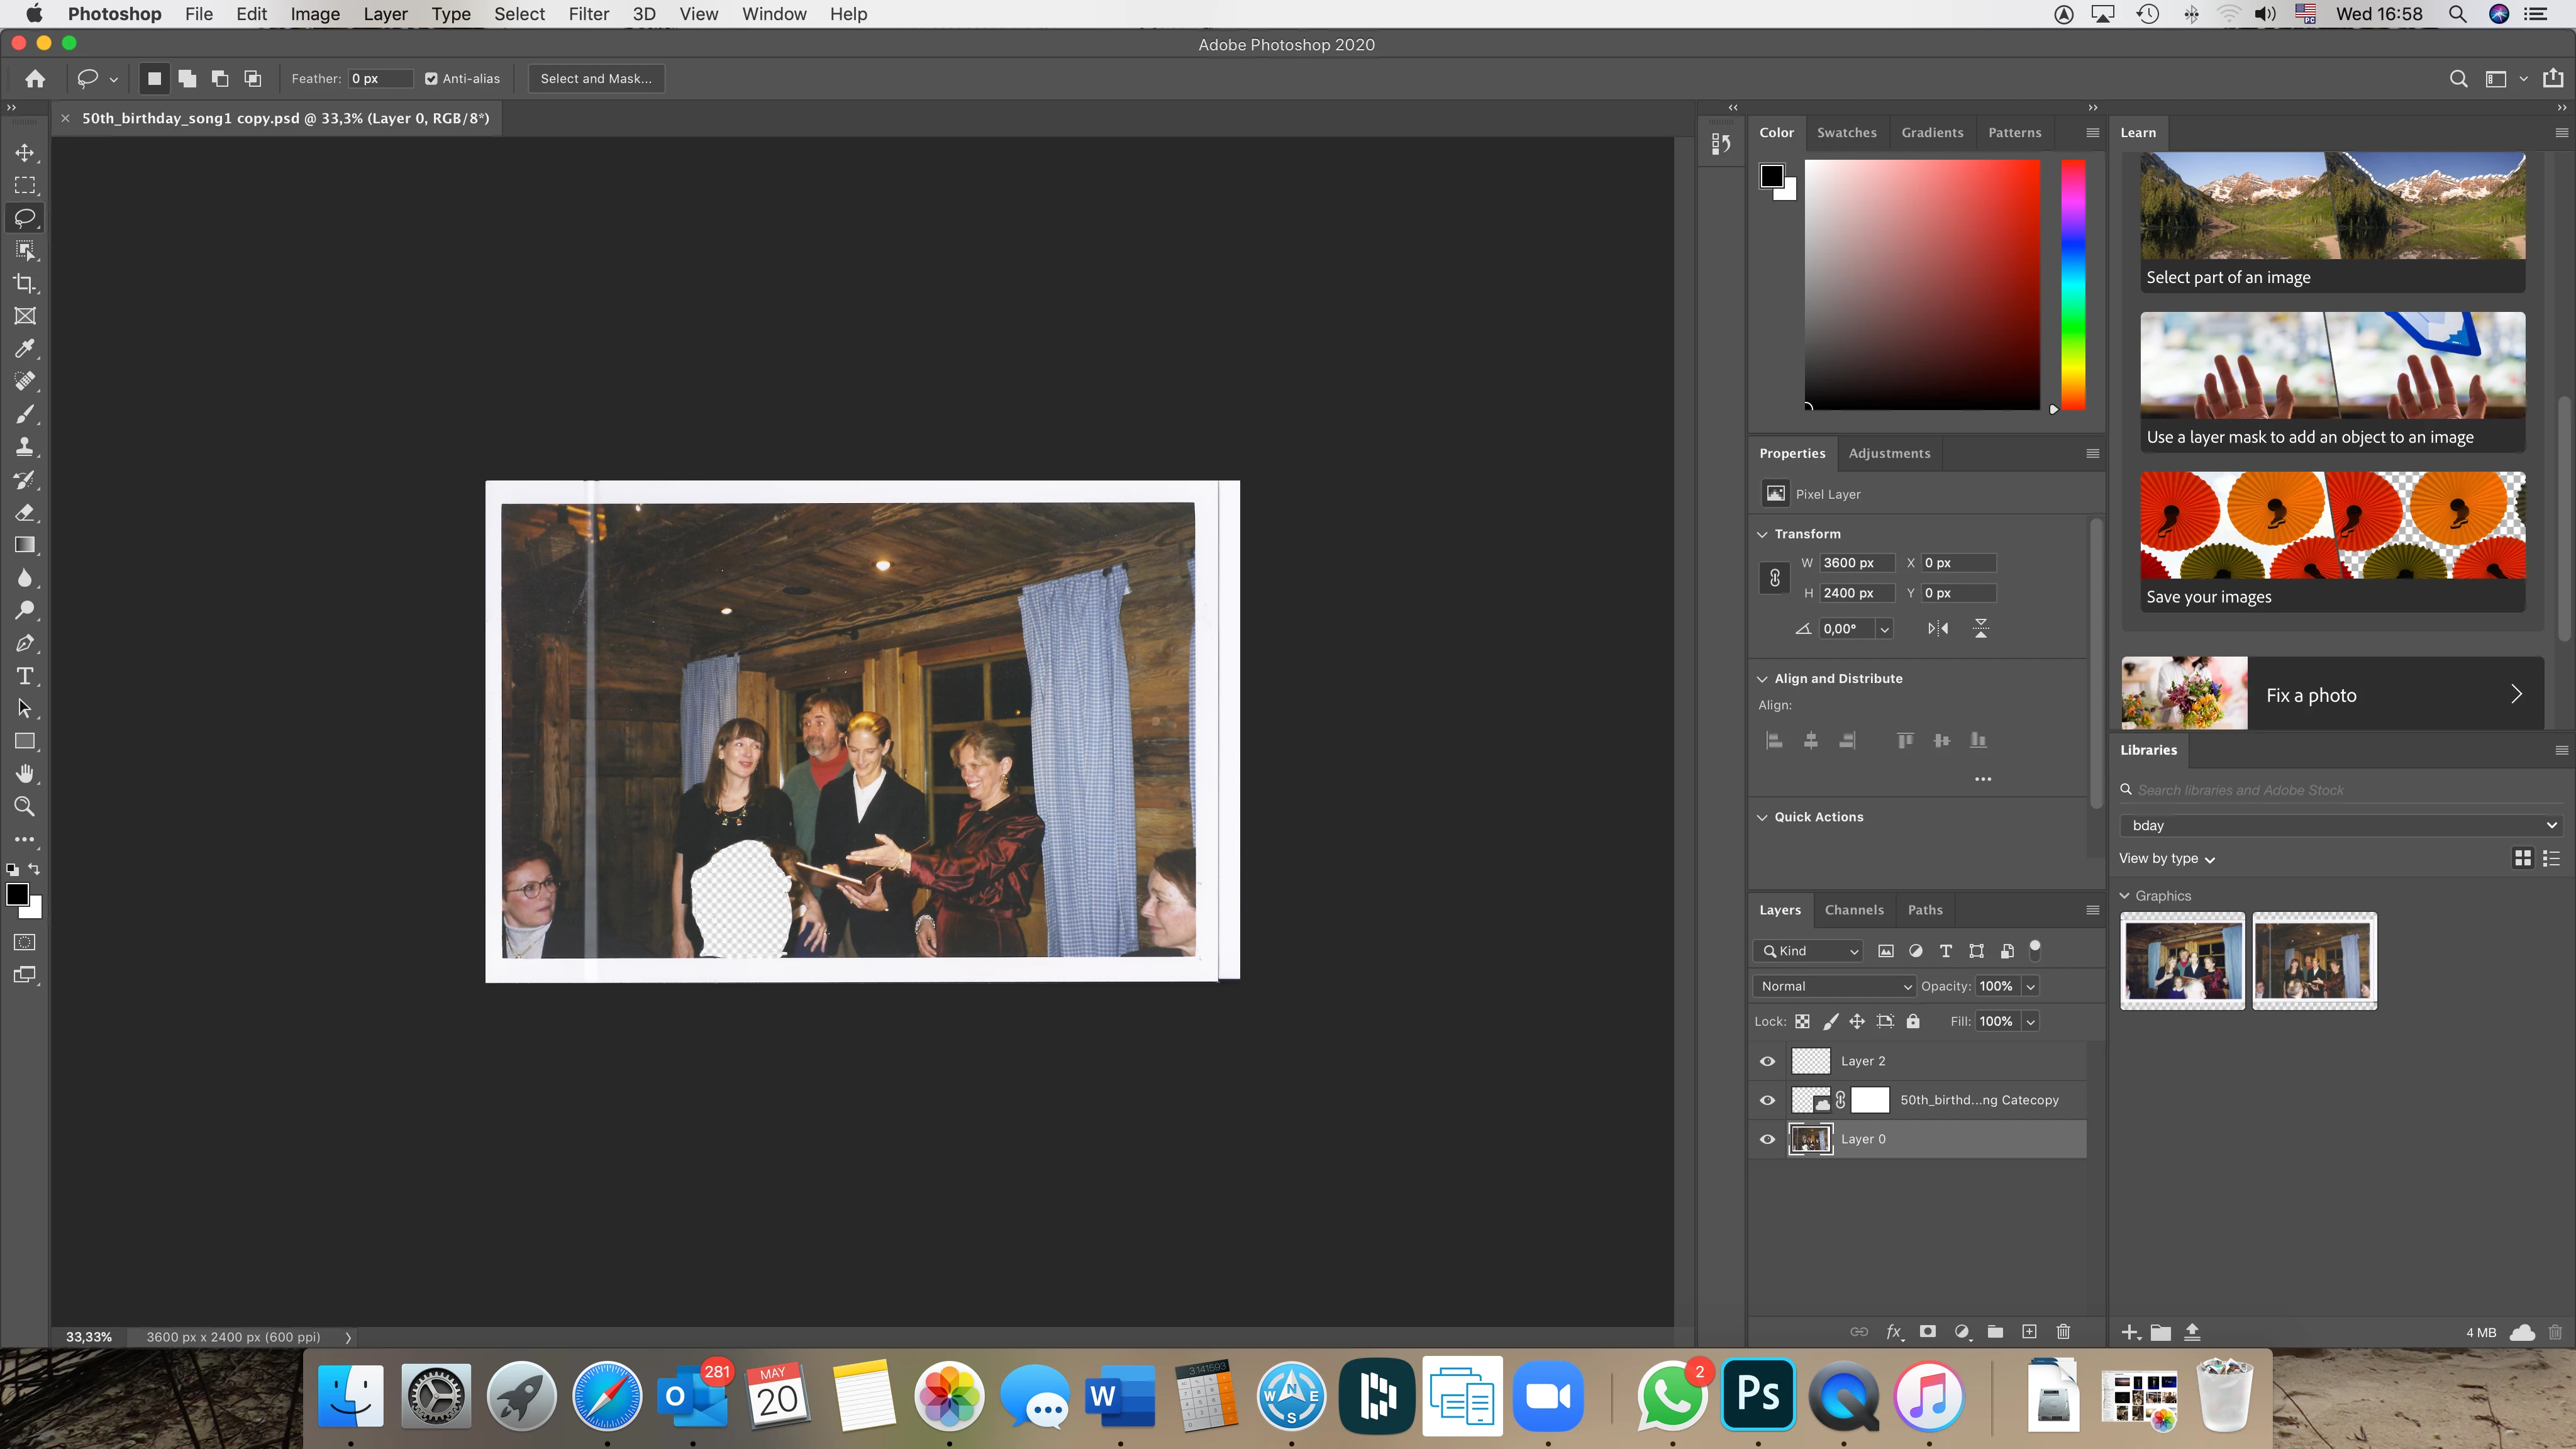This screenshot has height=1449, width=2576.
Task: Select the Horizontal Type tool
Action: tap(25, 676)
